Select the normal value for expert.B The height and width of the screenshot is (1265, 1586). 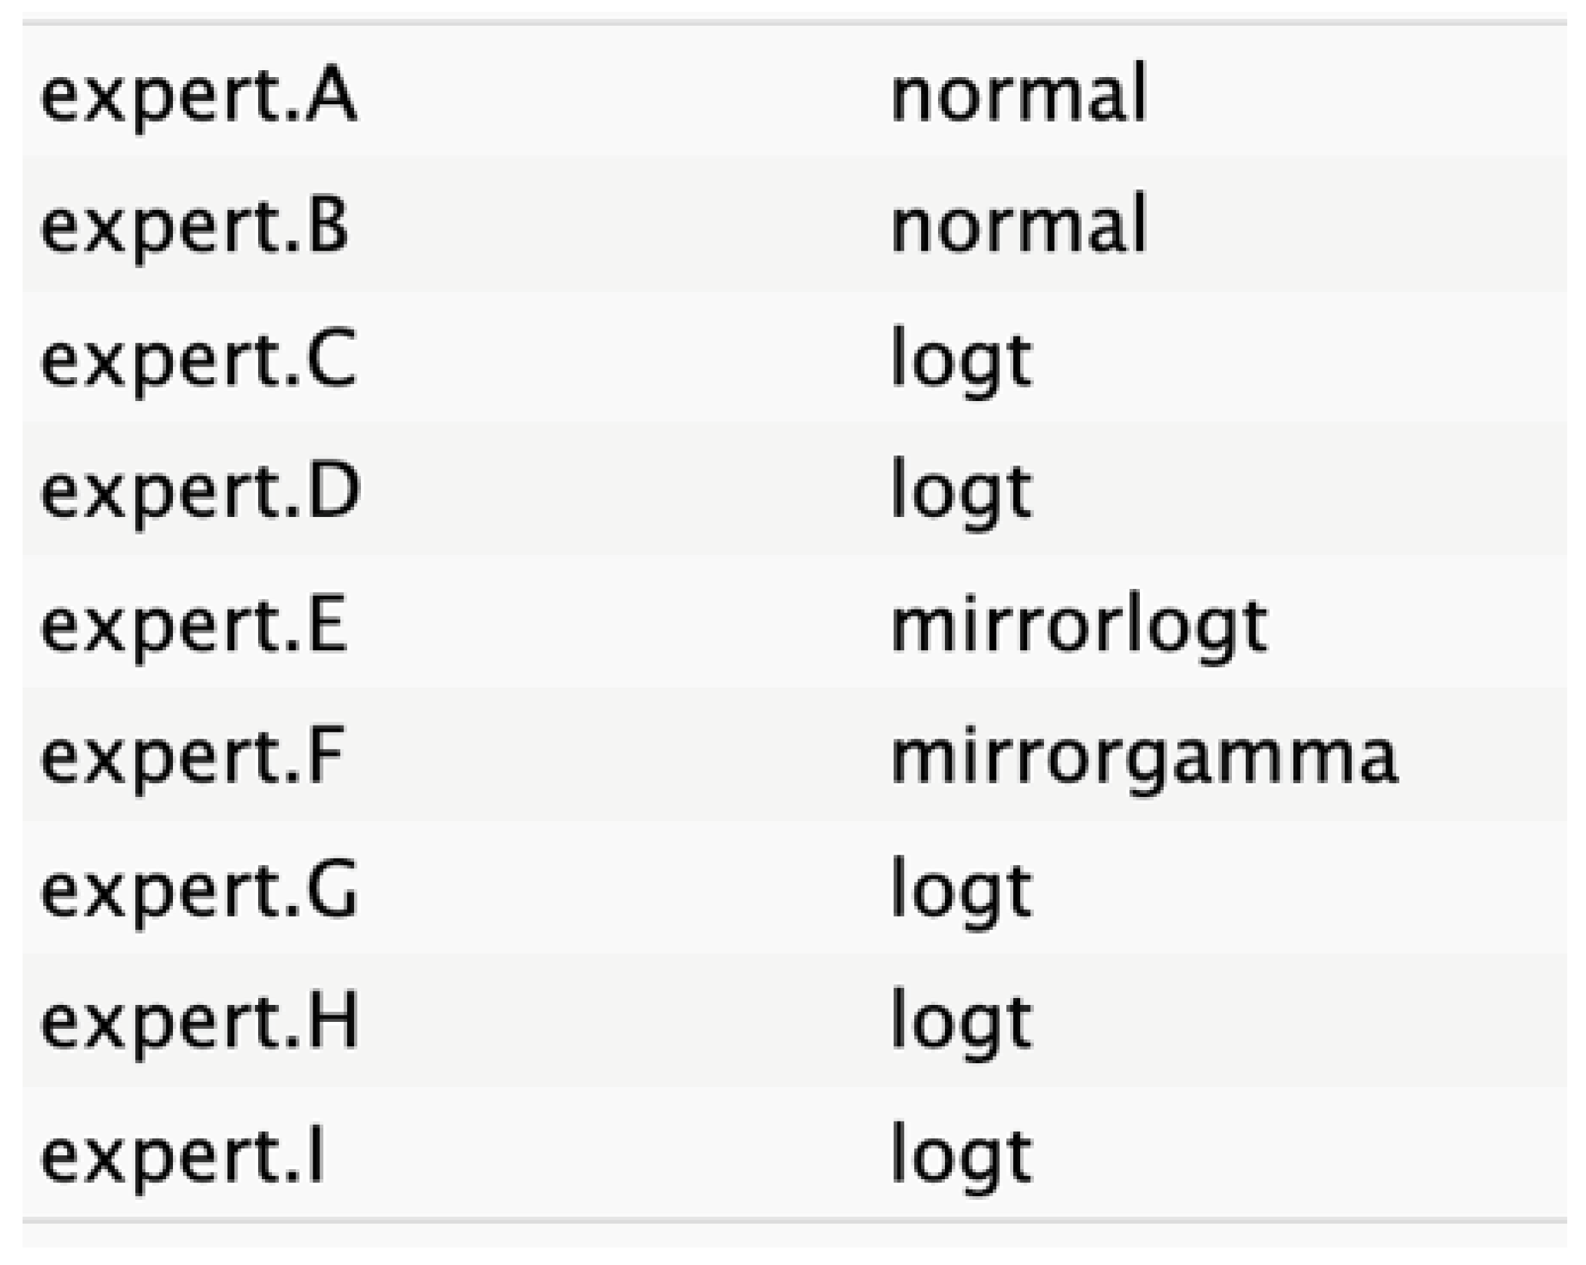point(1019,225)
